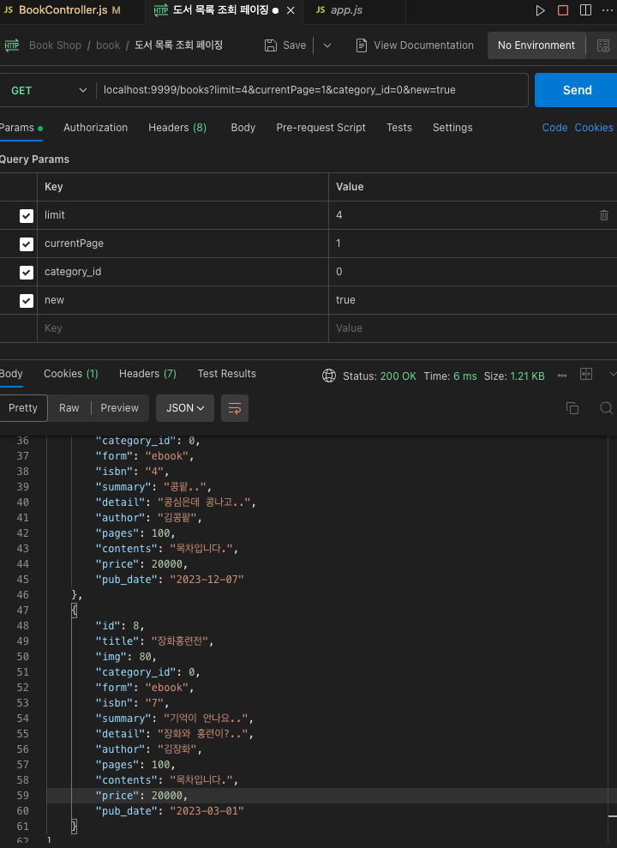Open the Test Results tab

click(x=227, y=374)
